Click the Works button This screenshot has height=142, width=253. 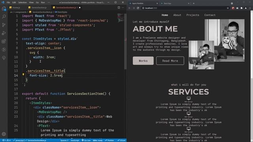coord(143,61)
